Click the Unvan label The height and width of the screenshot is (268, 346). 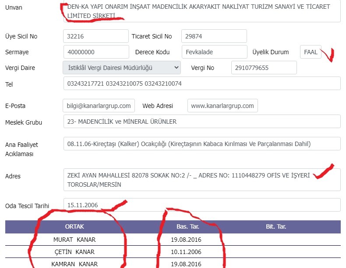point(14,7)
